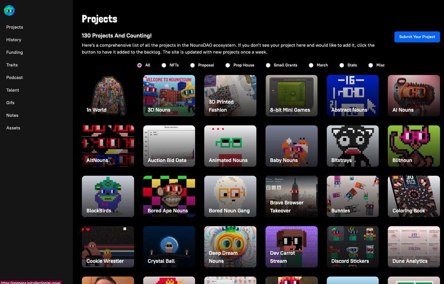Open Talent in the sidebar
This screenshot has width=444, height=284.
[x=13, y=90]
